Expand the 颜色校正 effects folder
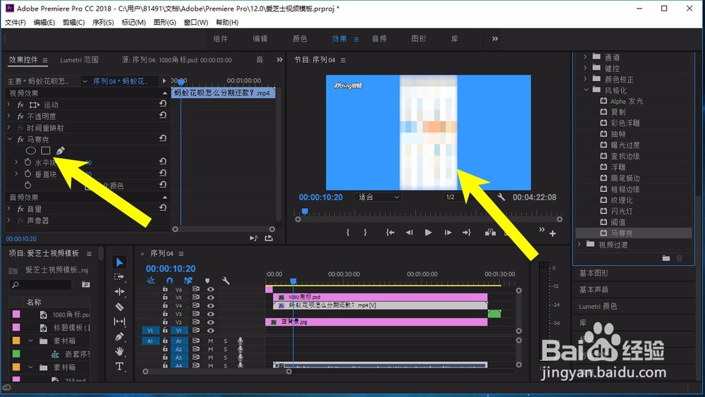This screenshot has width=705, height=397. (585, 79)
